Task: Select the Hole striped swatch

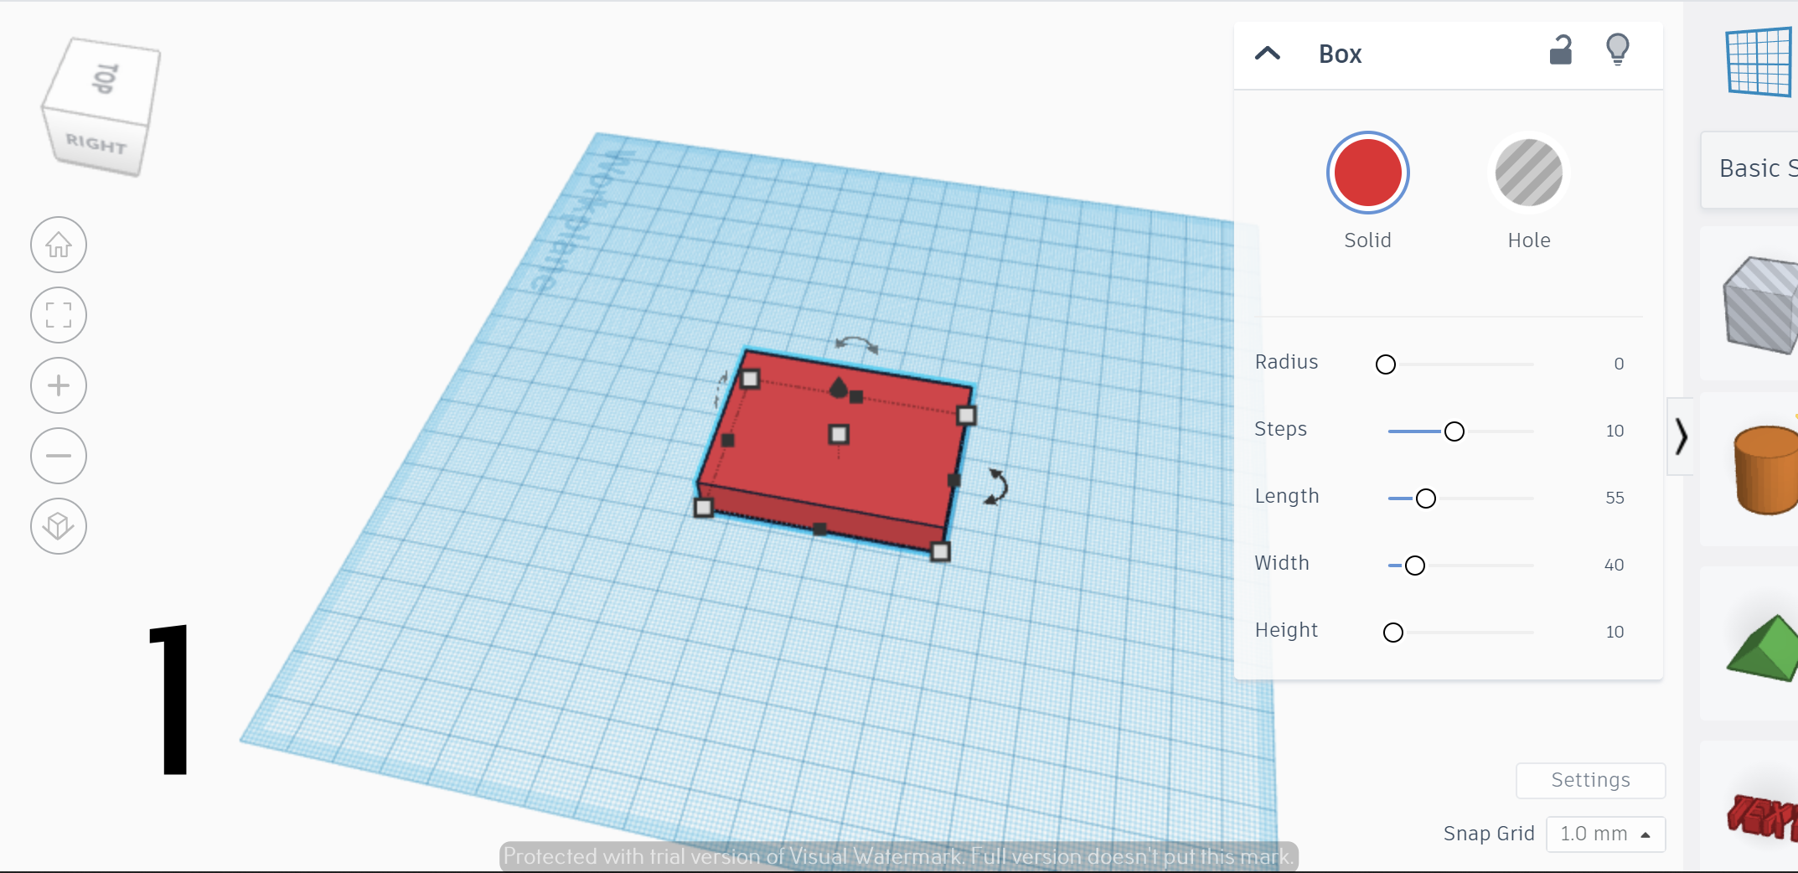Action: click(x=1529, y=173)
